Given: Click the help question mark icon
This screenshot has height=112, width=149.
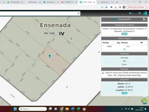Looking at the screenshot, I should [x=139, y=13].
